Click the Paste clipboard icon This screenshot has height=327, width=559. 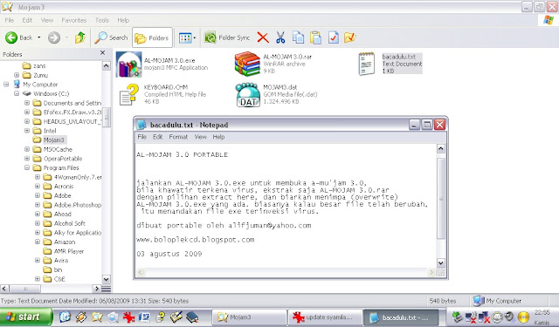click(315, 37)
